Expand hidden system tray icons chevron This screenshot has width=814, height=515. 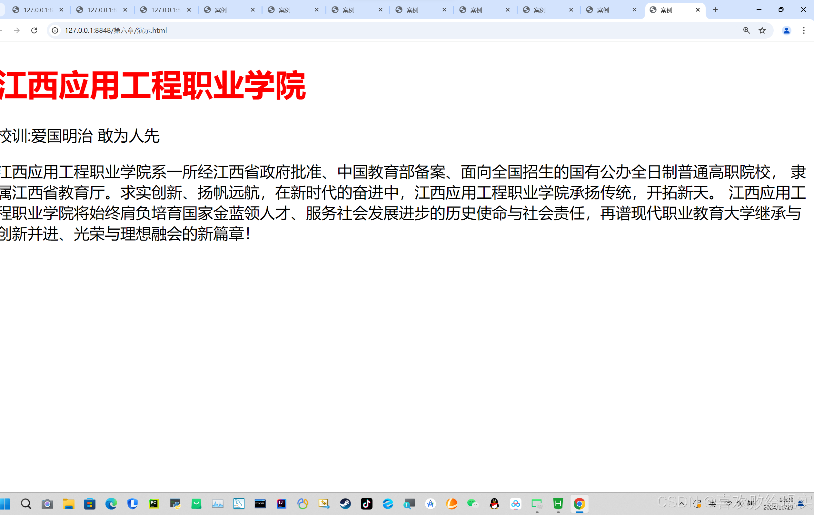(x=682, y=504)
